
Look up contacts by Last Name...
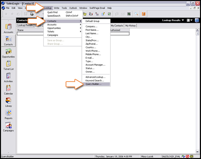(x=96, y=34)
